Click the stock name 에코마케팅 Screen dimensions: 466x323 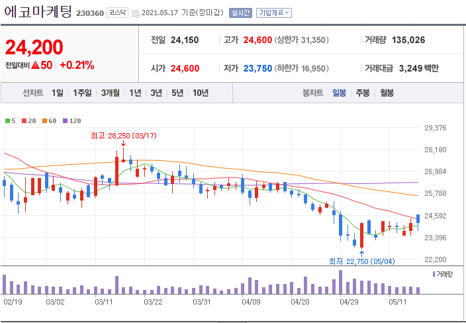(x=38, y=11)
